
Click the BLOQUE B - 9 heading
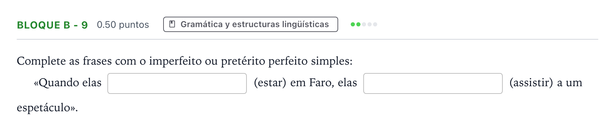point(52,25)
